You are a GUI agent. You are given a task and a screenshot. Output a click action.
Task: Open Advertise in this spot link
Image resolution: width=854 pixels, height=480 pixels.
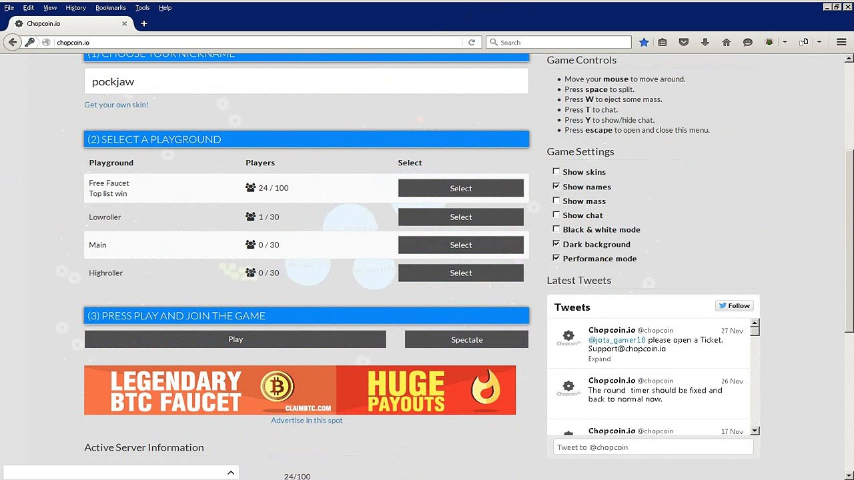point(307,420)
